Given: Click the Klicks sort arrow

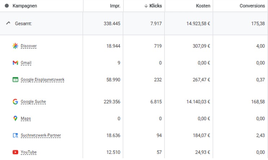Looking at the screenshot, I should pos(146,6).
